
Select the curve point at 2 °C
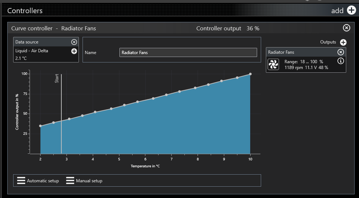tap(40, 126)
